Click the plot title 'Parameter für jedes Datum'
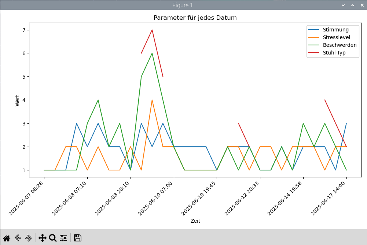Image resolution: width=367 pixels, height=245 pixels. pyautogui.click(x=195, y=18)
